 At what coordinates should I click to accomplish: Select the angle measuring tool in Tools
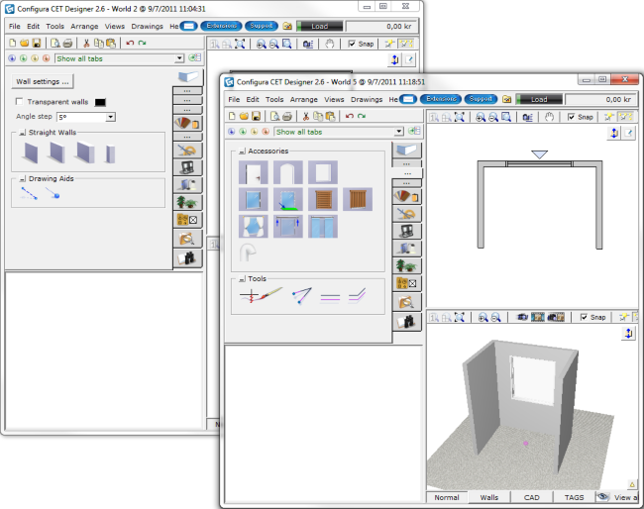point(302,296)
